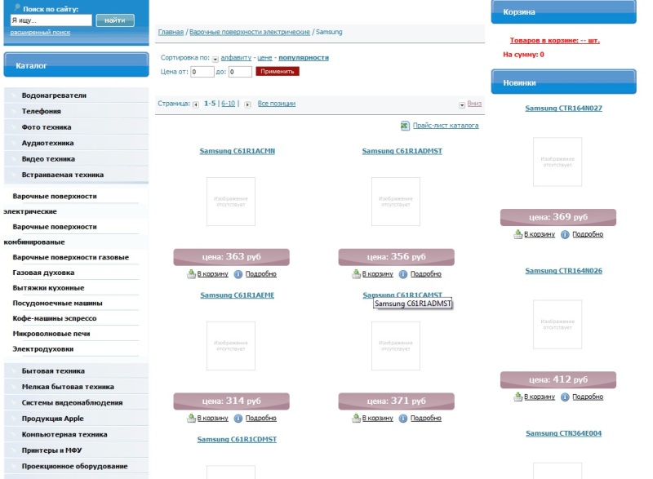Image resolution: width=653 pixels, height=479 pixels.
Task: Select Кофе-машины эспрессо subcategory
Action: coord(55,318)
